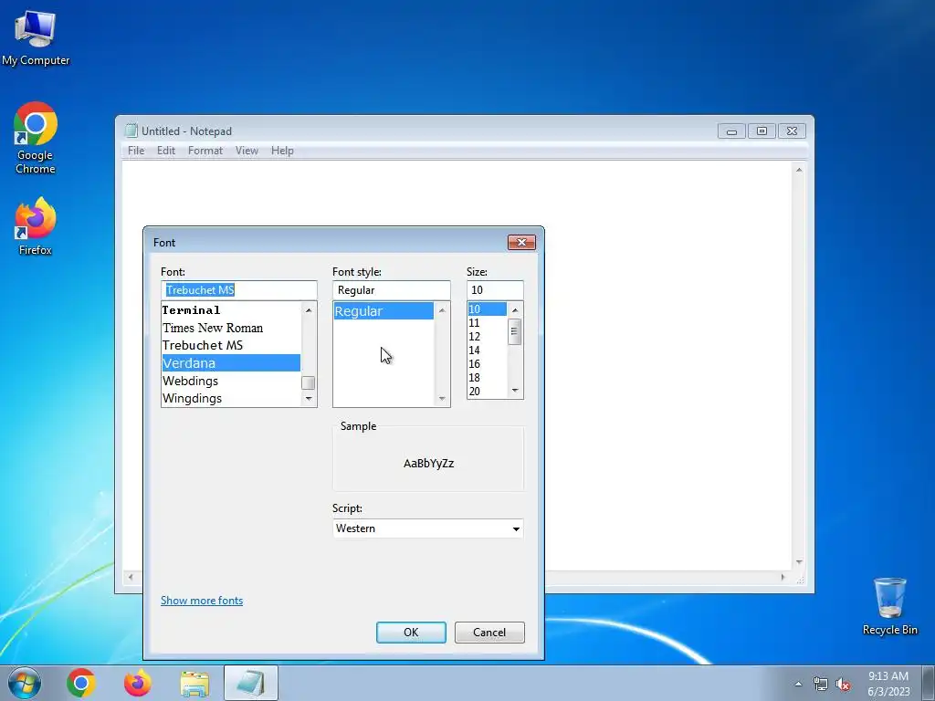Expand the Script dropdown showing Western
This screenshot has width=935, height=701.
[427, 528]
